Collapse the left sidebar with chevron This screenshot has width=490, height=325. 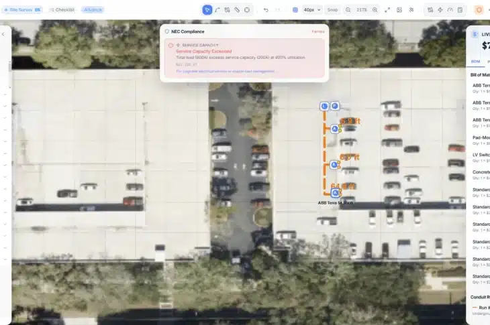tap(3, 34)
